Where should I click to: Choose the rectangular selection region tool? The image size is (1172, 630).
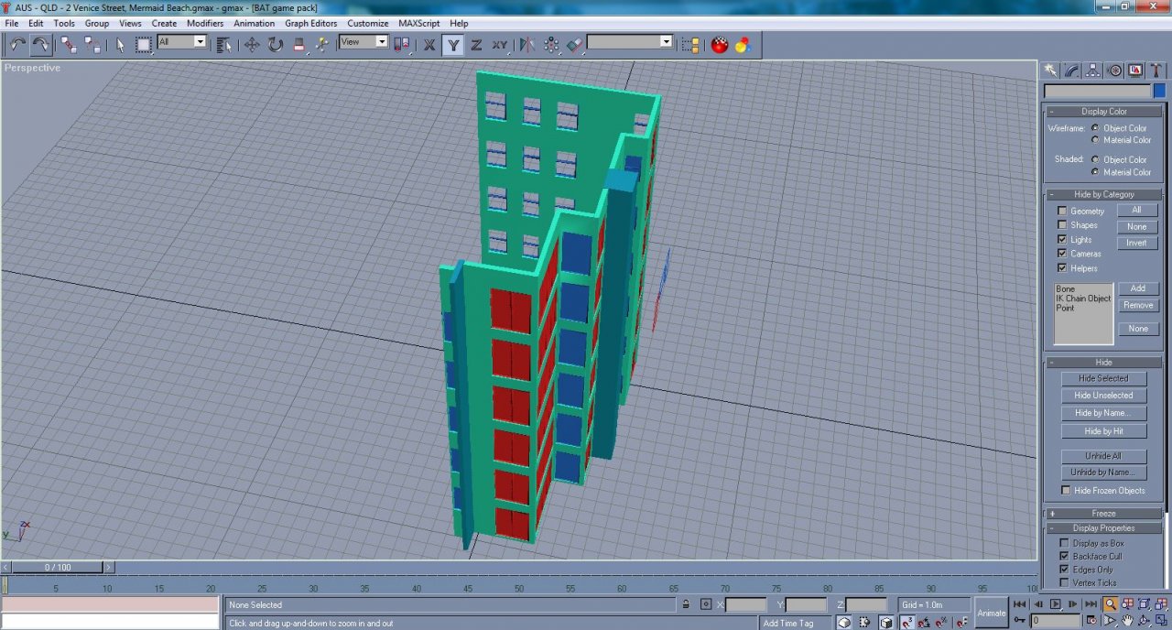(x=144, y=44)
